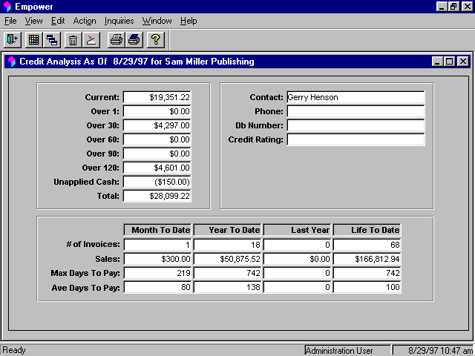The height and width of the screenshot is (356, 475).
Task: Click Year To Date sales $50,875.52
Action: coord(228,259)
